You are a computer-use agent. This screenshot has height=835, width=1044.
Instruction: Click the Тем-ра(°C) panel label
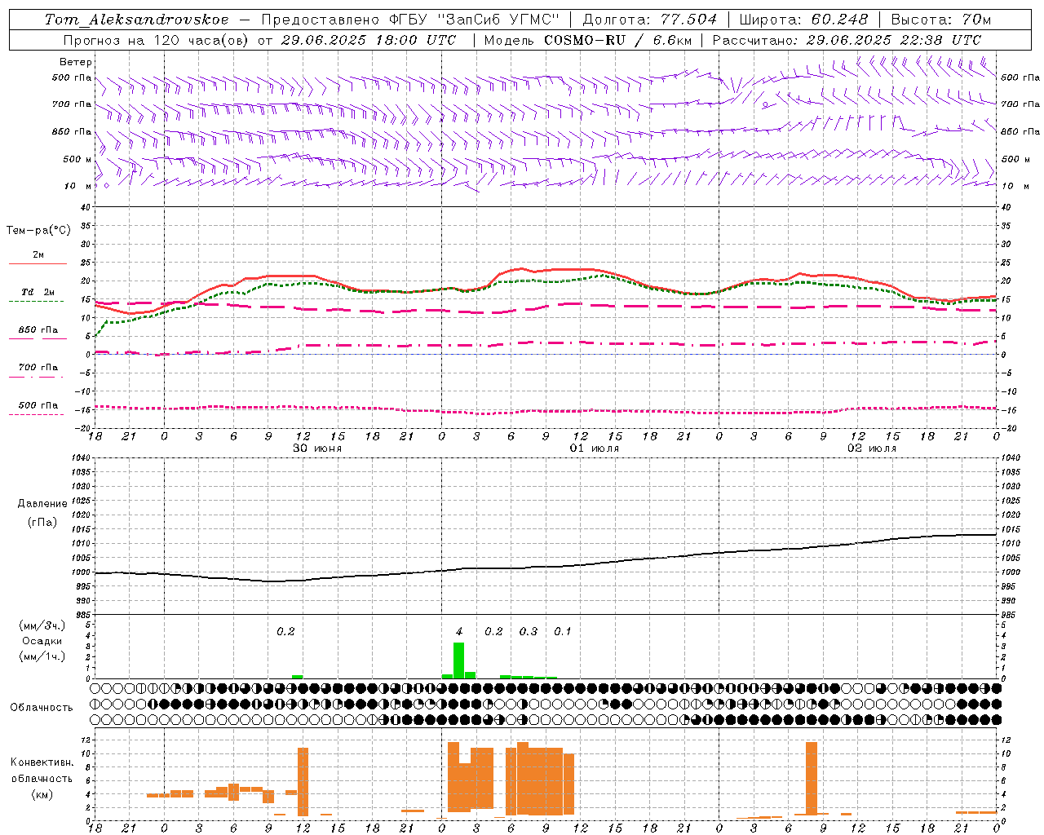pyautogui.click(x=38, y=231)
